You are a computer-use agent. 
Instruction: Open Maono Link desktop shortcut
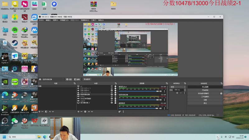point(25,109)
